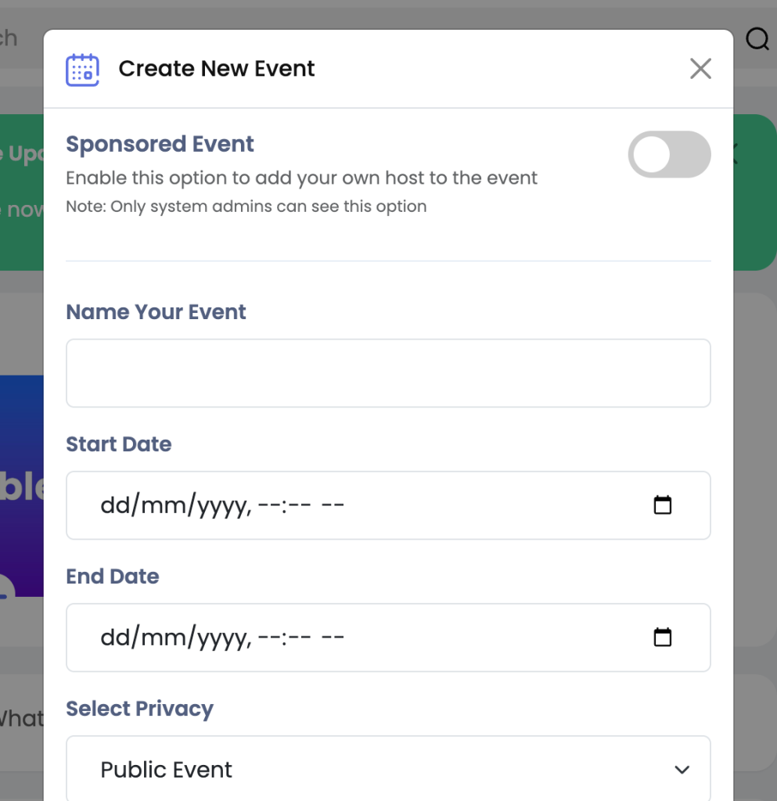Screen dimensions: 777x801
Task: Click the Sponsored Event heading
Action: 160,144
